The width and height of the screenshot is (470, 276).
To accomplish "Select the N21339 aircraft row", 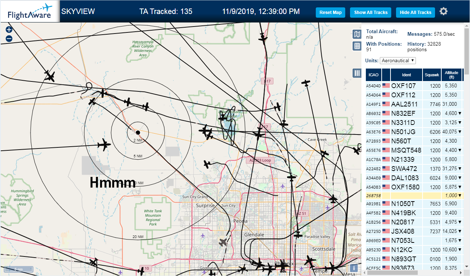I will tap(415, 159).
